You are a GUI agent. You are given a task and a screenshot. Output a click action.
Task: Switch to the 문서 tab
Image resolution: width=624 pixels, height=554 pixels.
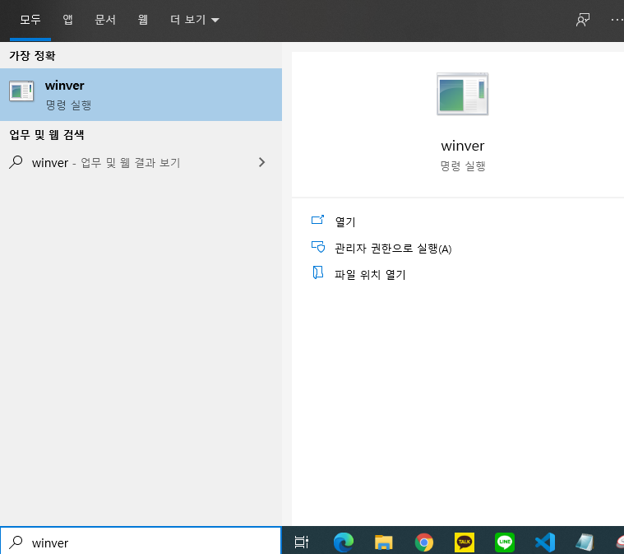105,20
